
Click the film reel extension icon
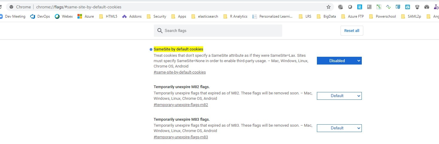[341, 7]
